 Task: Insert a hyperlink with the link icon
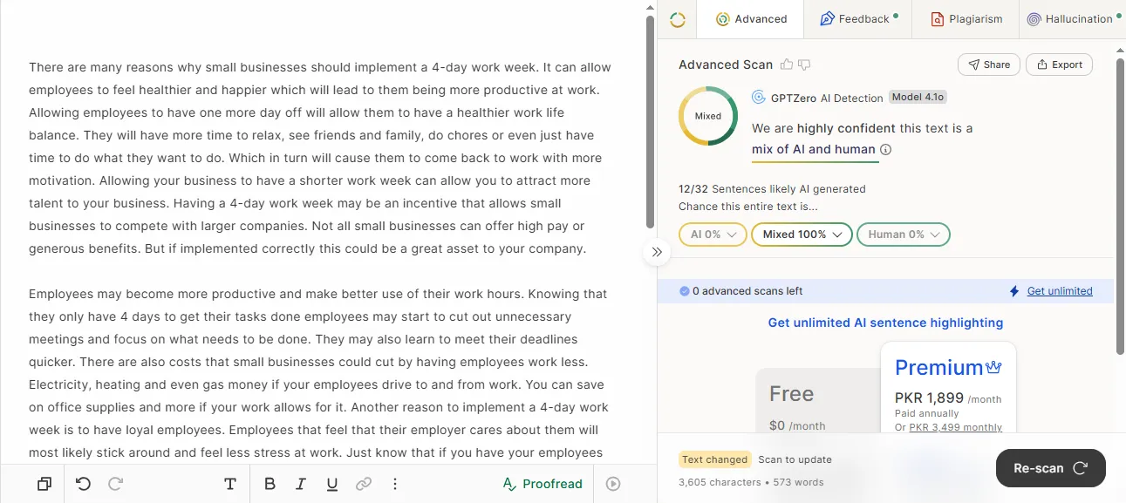coord(364,484)
